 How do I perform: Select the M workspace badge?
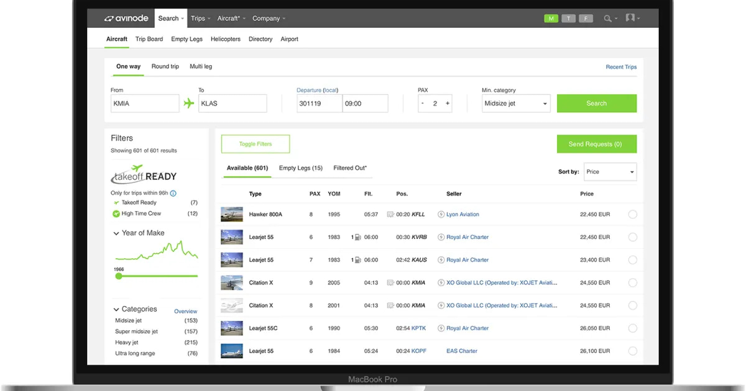pos(551,18)
